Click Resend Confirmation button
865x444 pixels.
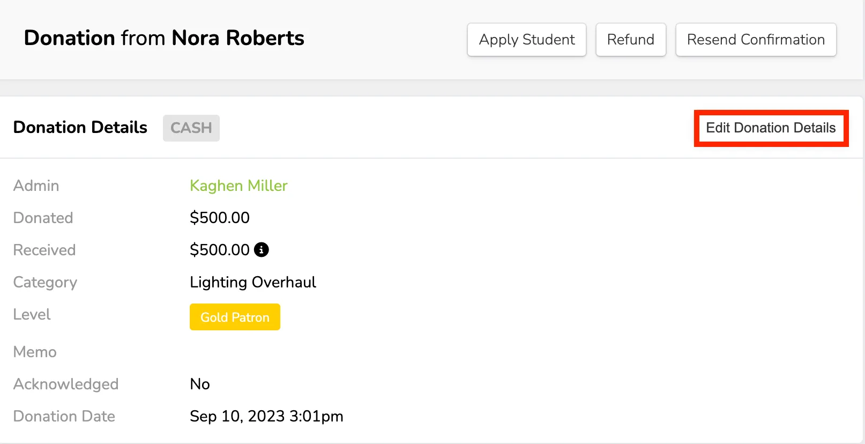click(x=756, y=40)
